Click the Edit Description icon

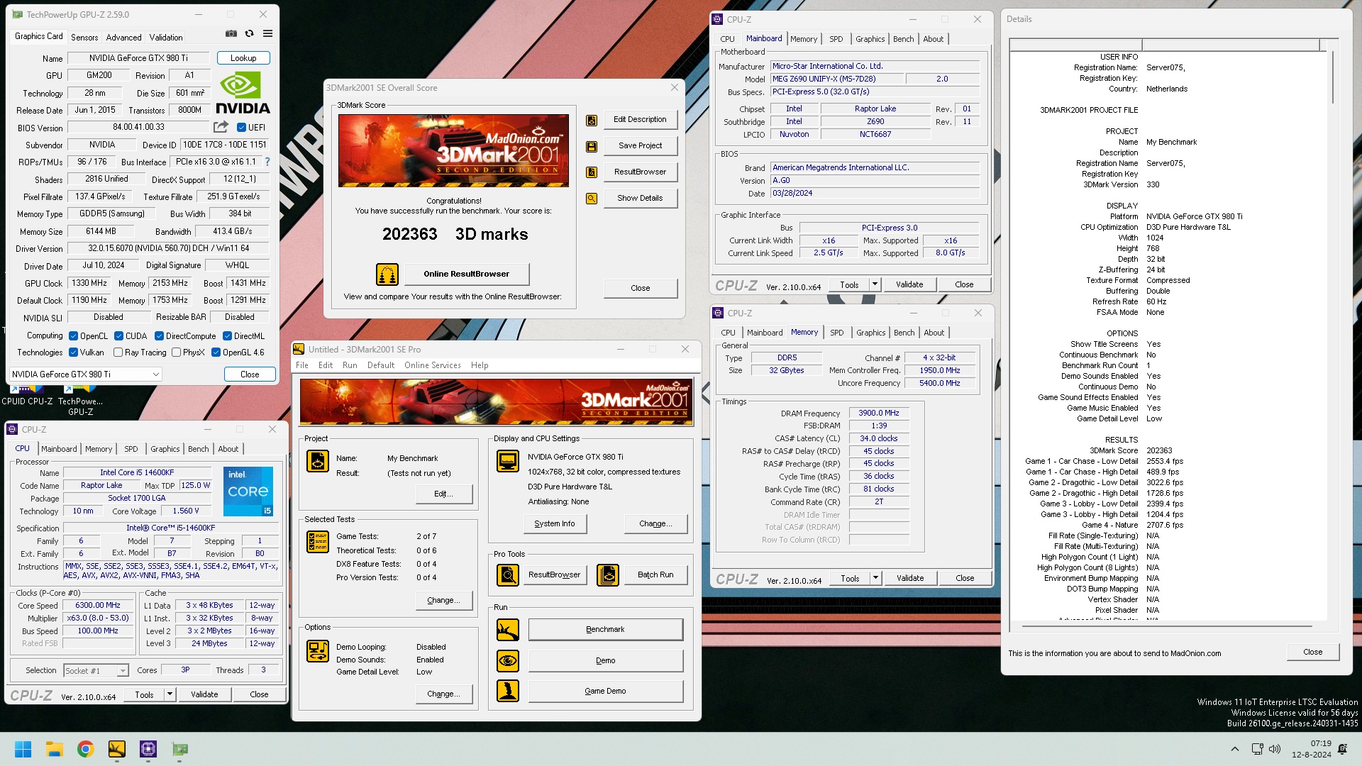[591, 120]
